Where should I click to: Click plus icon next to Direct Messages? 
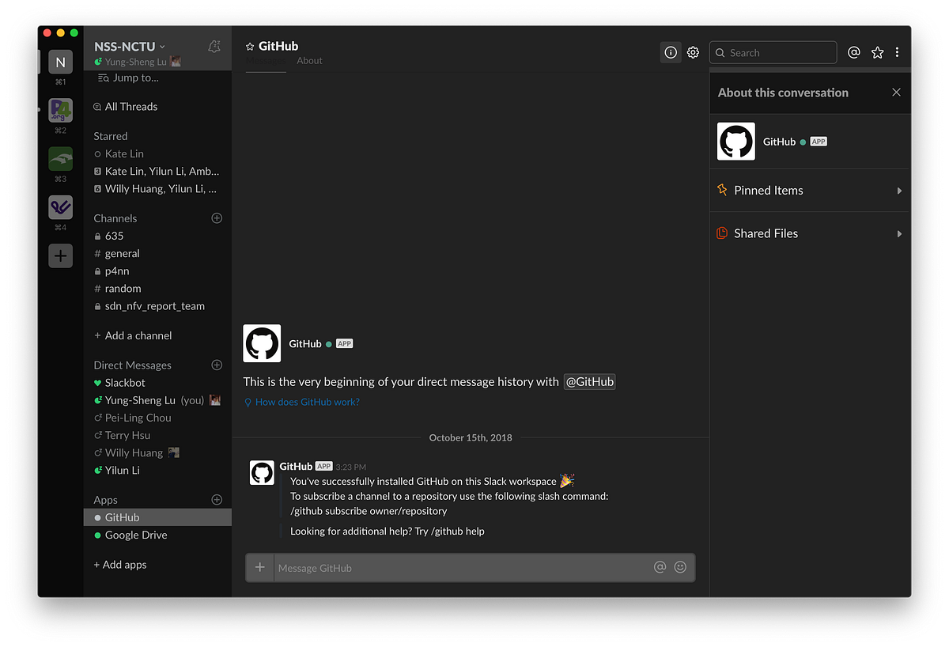pos(217,365)
